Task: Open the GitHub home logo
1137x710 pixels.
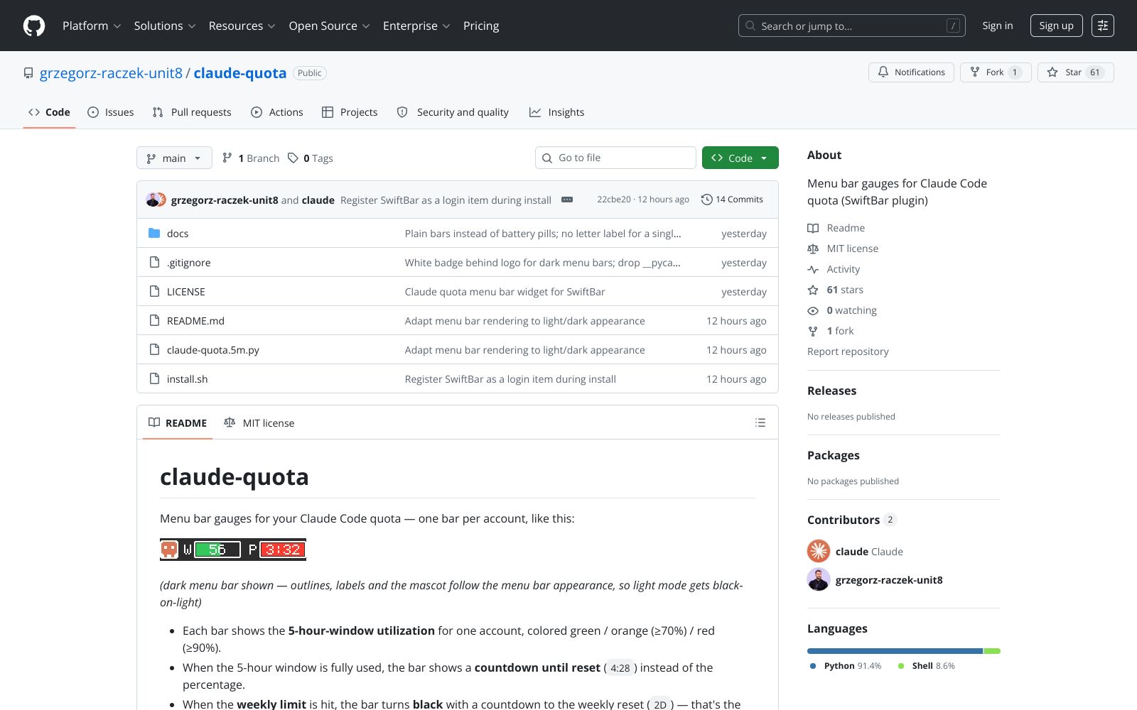Action: (x=34, y=26)
